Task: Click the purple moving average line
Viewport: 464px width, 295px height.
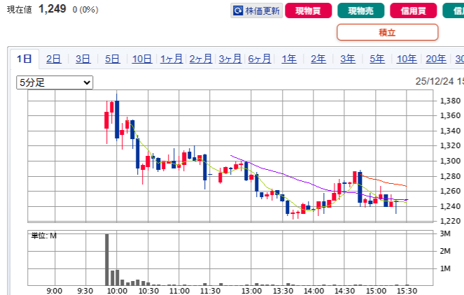Action: 280,173
